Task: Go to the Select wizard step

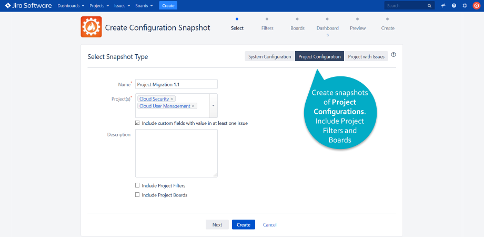Action: 237,25
